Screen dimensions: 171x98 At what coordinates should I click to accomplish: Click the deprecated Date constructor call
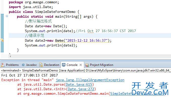point(59,40)
